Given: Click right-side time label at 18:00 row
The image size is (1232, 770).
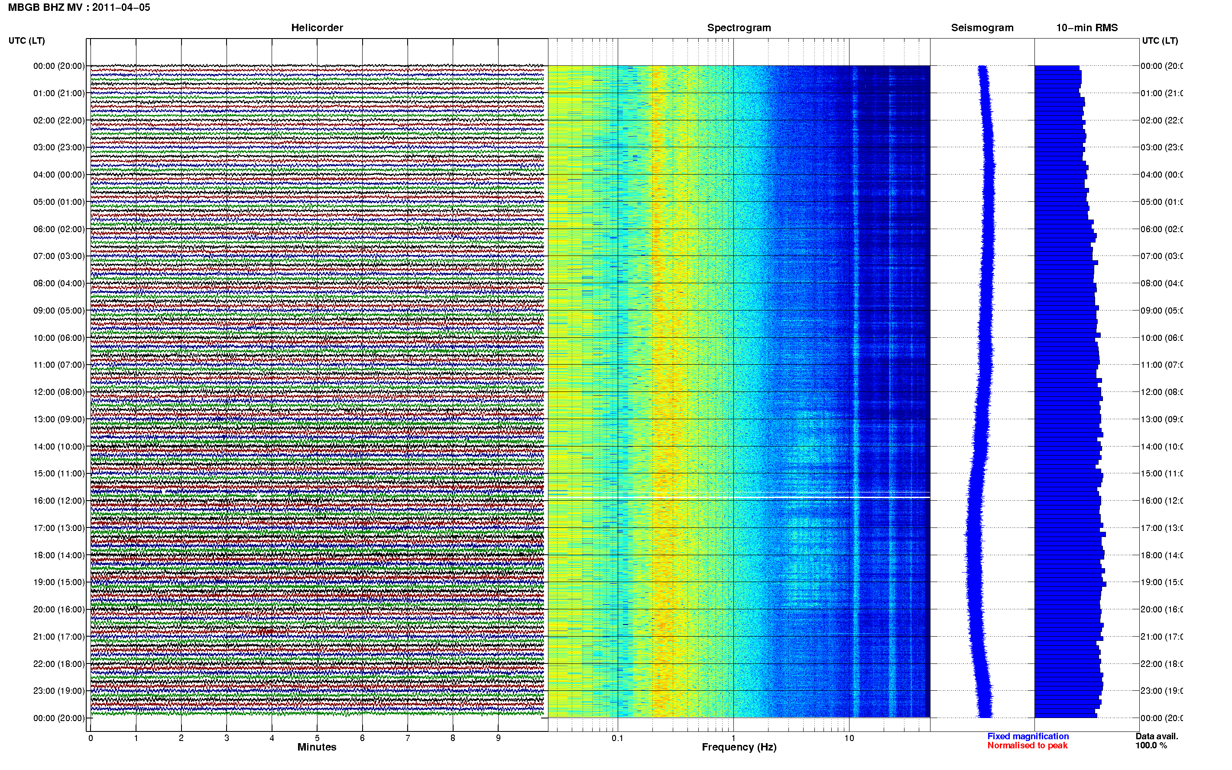Looking at the screenshot, I should coord(1161,555).
